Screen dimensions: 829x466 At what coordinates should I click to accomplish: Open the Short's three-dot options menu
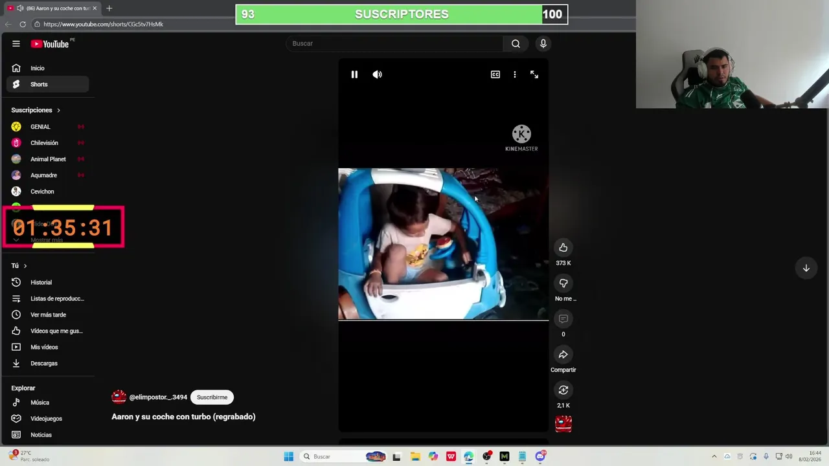(x=515, y=74)
